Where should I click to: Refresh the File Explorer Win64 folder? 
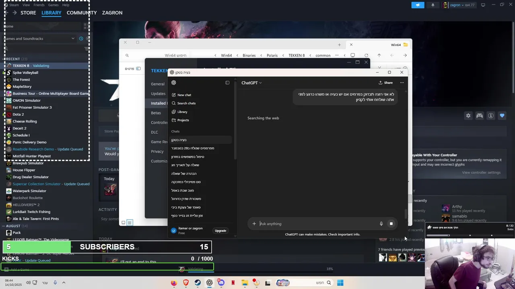[x=366, y=55]
